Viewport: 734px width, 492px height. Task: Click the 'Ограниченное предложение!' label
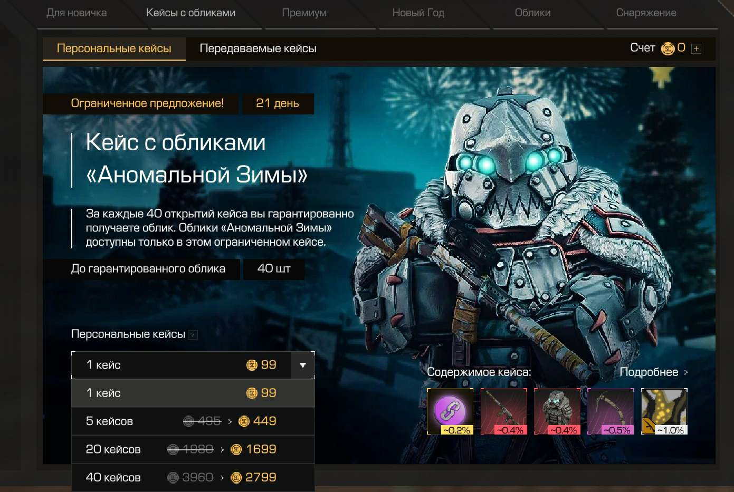tap(147, 103)
